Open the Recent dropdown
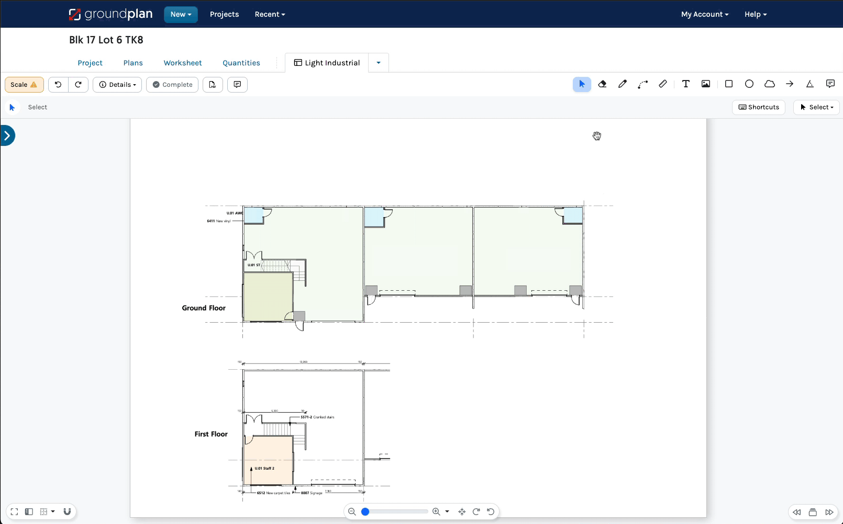The height and width of the screenshot is (524, 843). click(x=270, y=15)
